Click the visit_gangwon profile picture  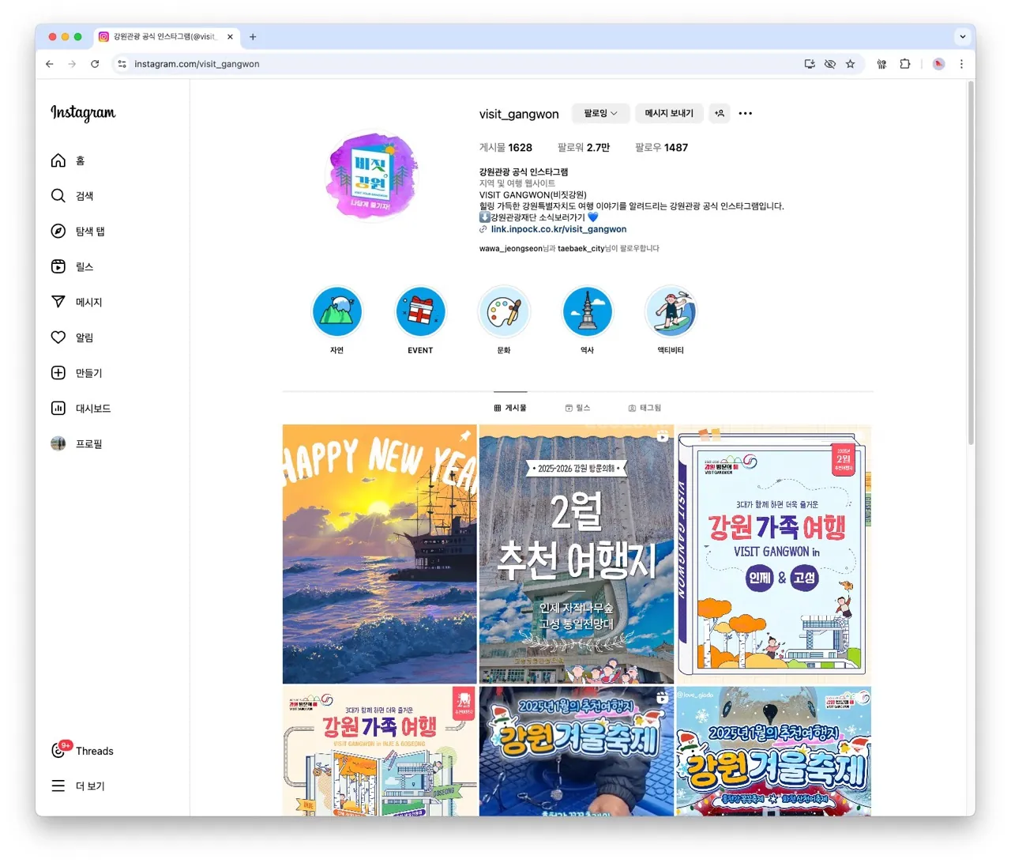click(x=372, y=176)
